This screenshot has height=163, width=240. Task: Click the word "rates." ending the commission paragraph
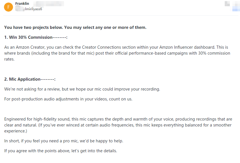[9, 59]
